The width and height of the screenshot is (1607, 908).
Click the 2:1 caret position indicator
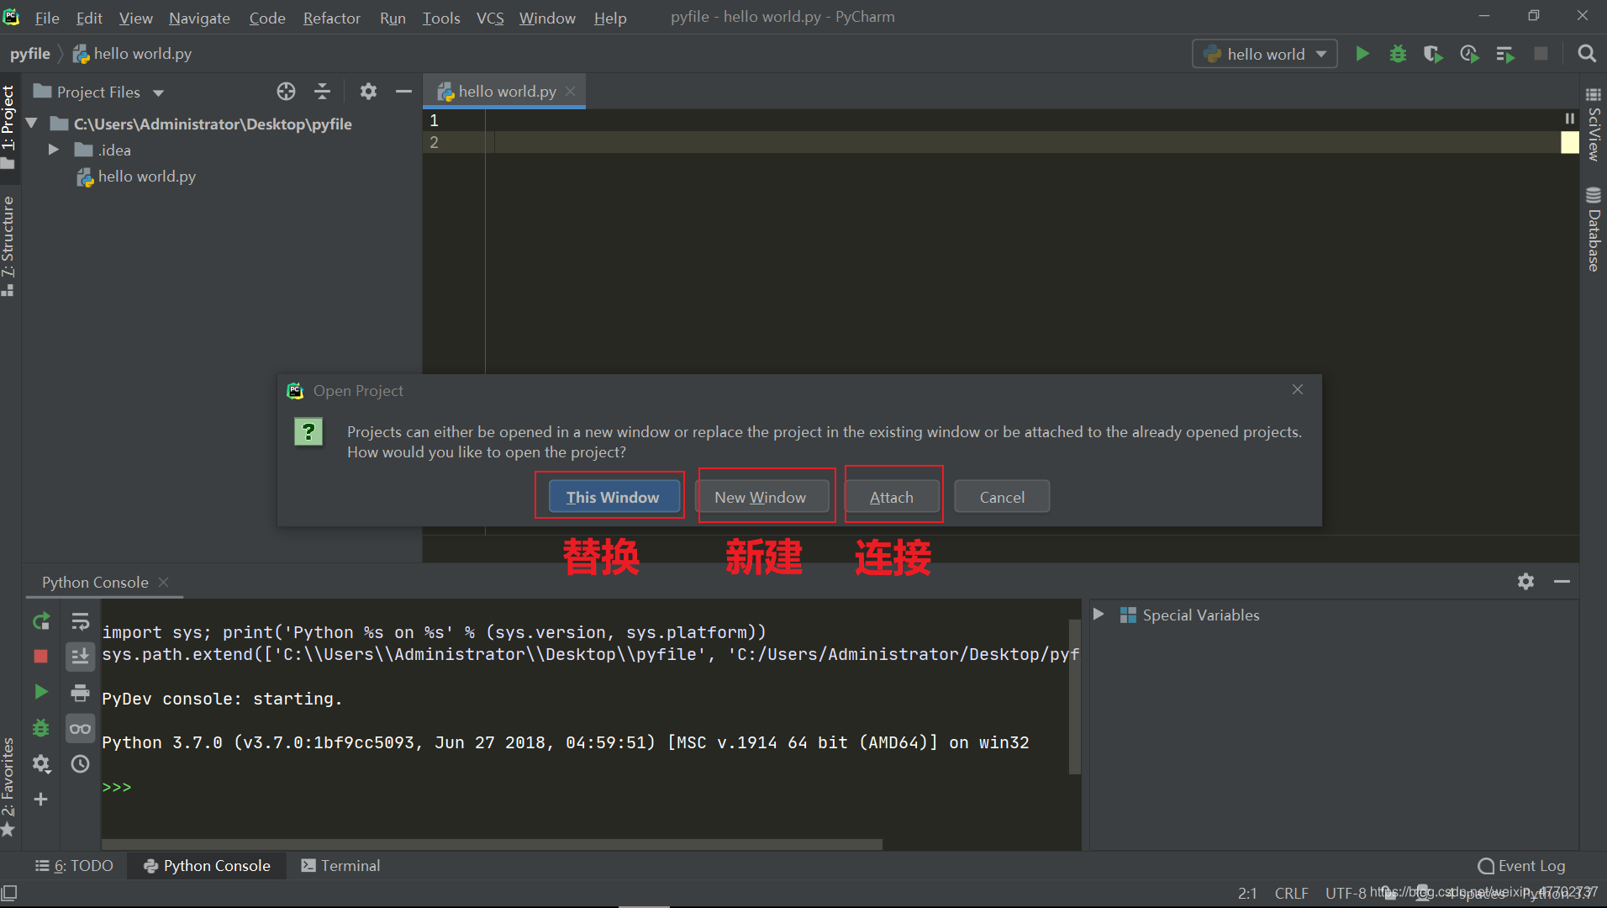pyautogui.click(x=1247, y=893)
